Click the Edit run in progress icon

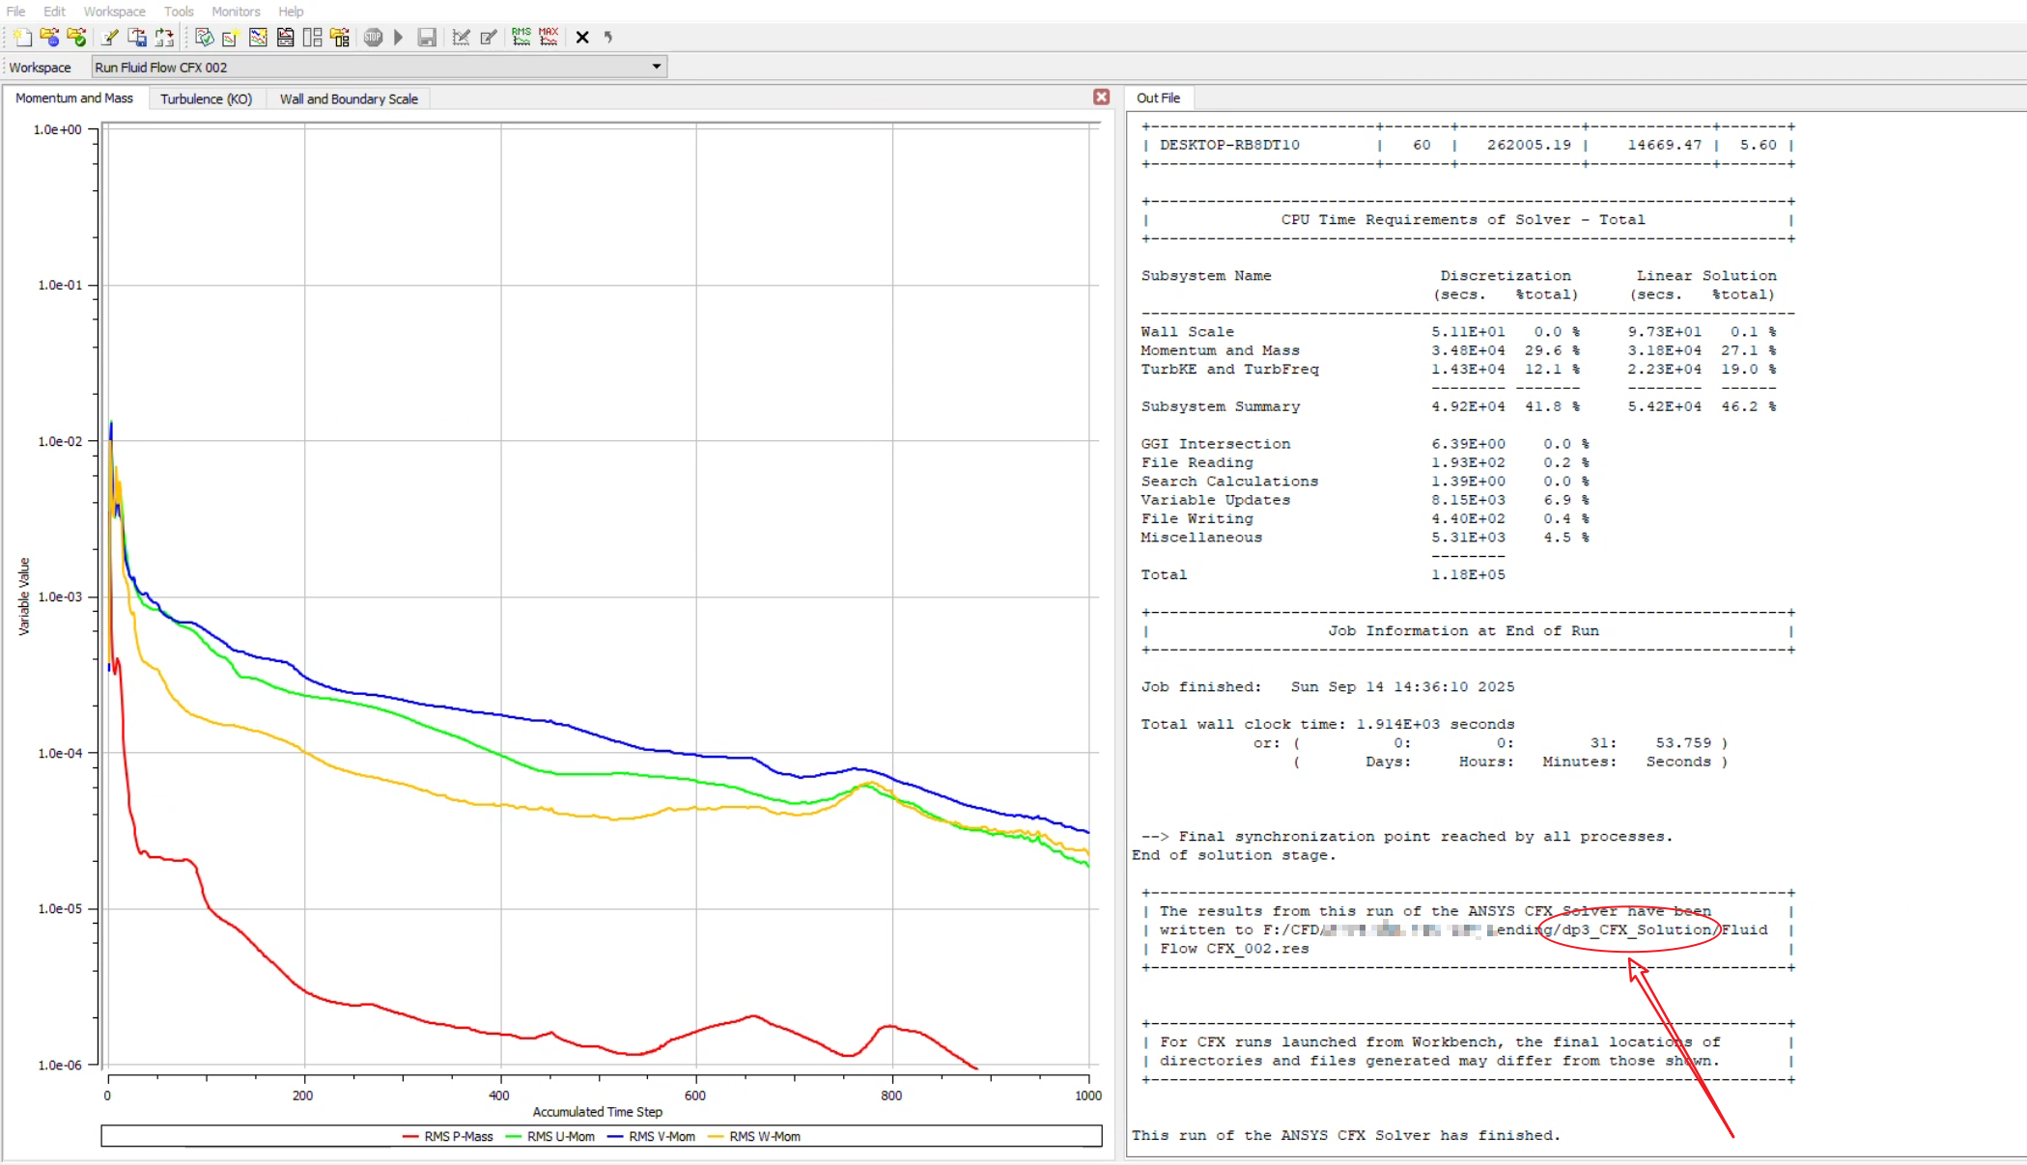point(489,38)
